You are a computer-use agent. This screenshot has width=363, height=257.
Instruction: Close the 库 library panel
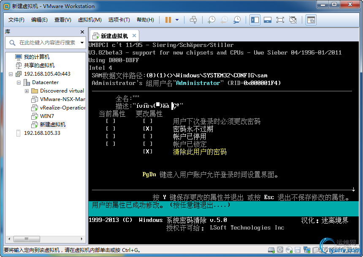click(82, 32)
